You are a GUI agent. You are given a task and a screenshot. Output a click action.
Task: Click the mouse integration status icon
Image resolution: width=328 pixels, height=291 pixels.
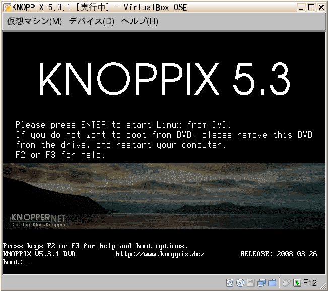click(287, 283)
